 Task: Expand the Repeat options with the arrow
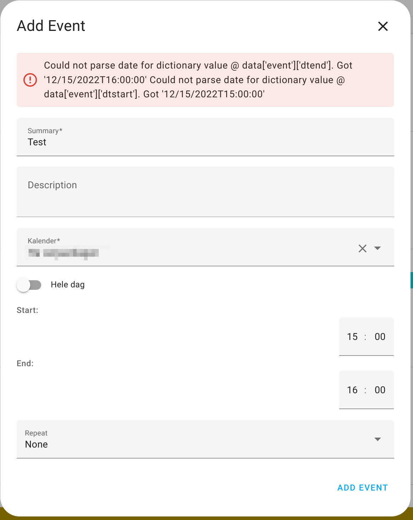click(378, 439)
